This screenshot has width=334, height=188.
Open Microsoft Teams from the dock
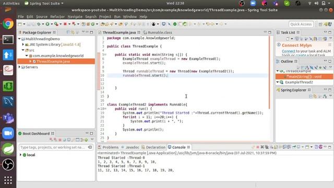pos(8,118)
